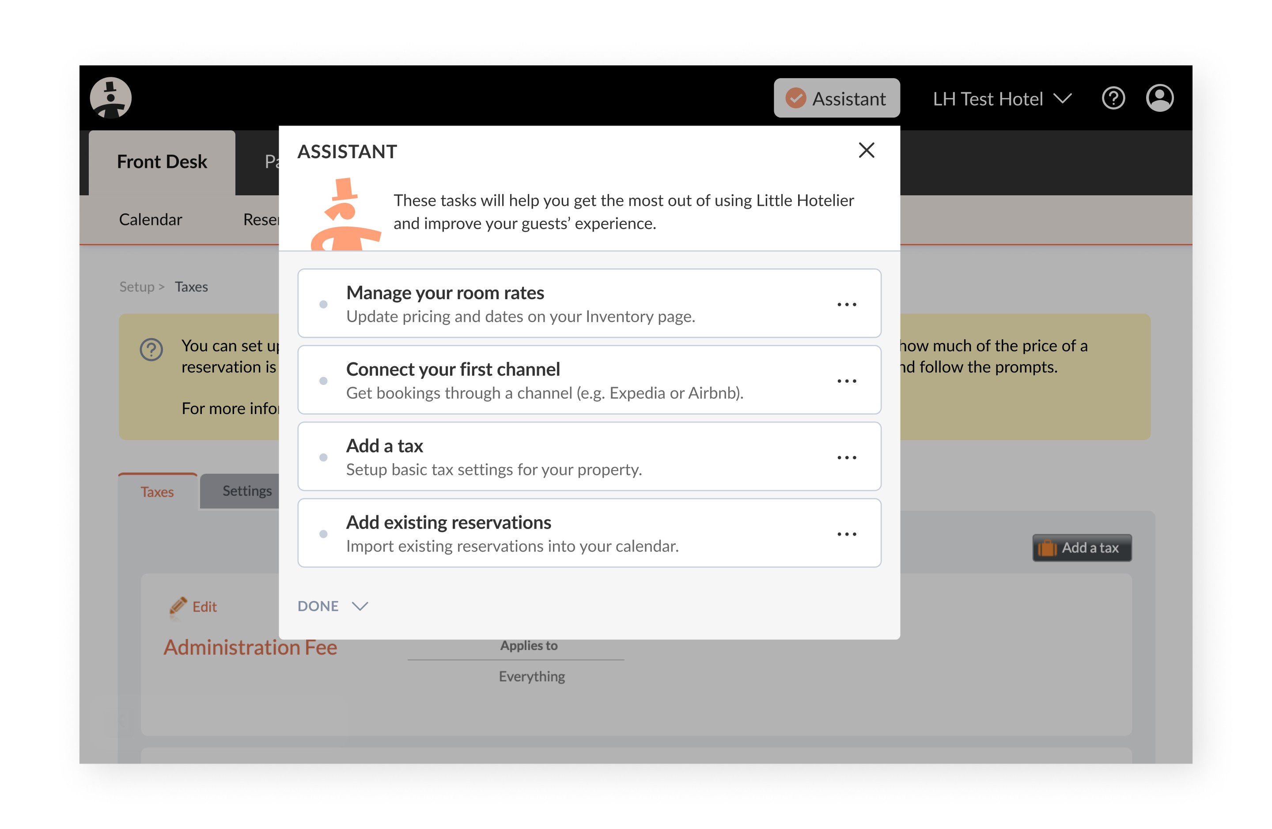The image size is (1272, 829).
Task: Switch to the Front Desk tab
Action: pos(162,162)
